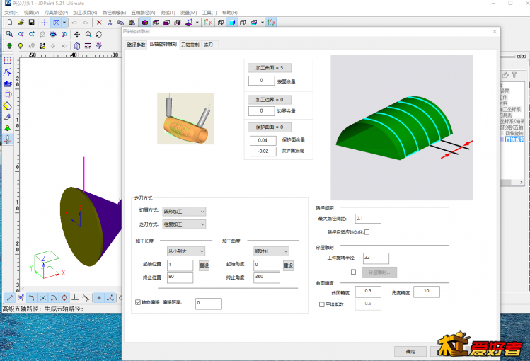The width and height of the screenshot is (530, 361).
Task: Click the Paste clipboard icon
Action: [132, 23]
